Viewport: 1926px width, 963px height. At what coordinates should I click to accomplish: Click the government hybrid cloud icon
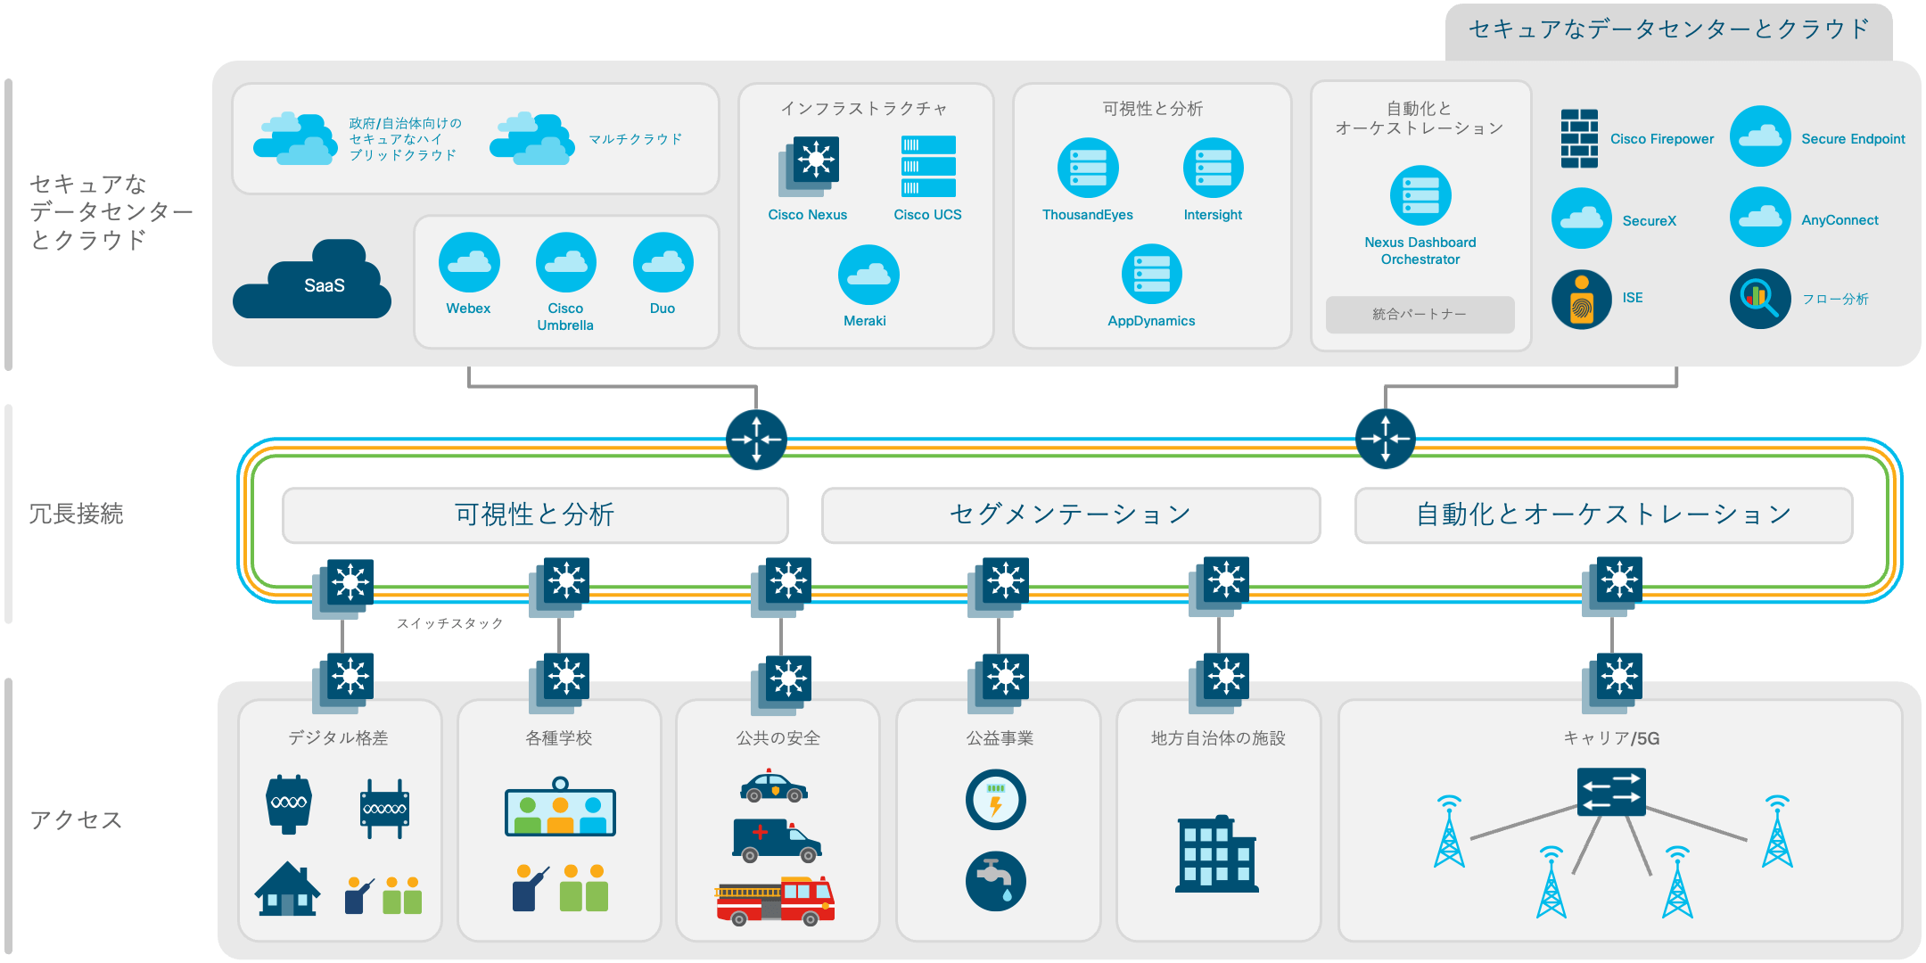tap(295, 138)
